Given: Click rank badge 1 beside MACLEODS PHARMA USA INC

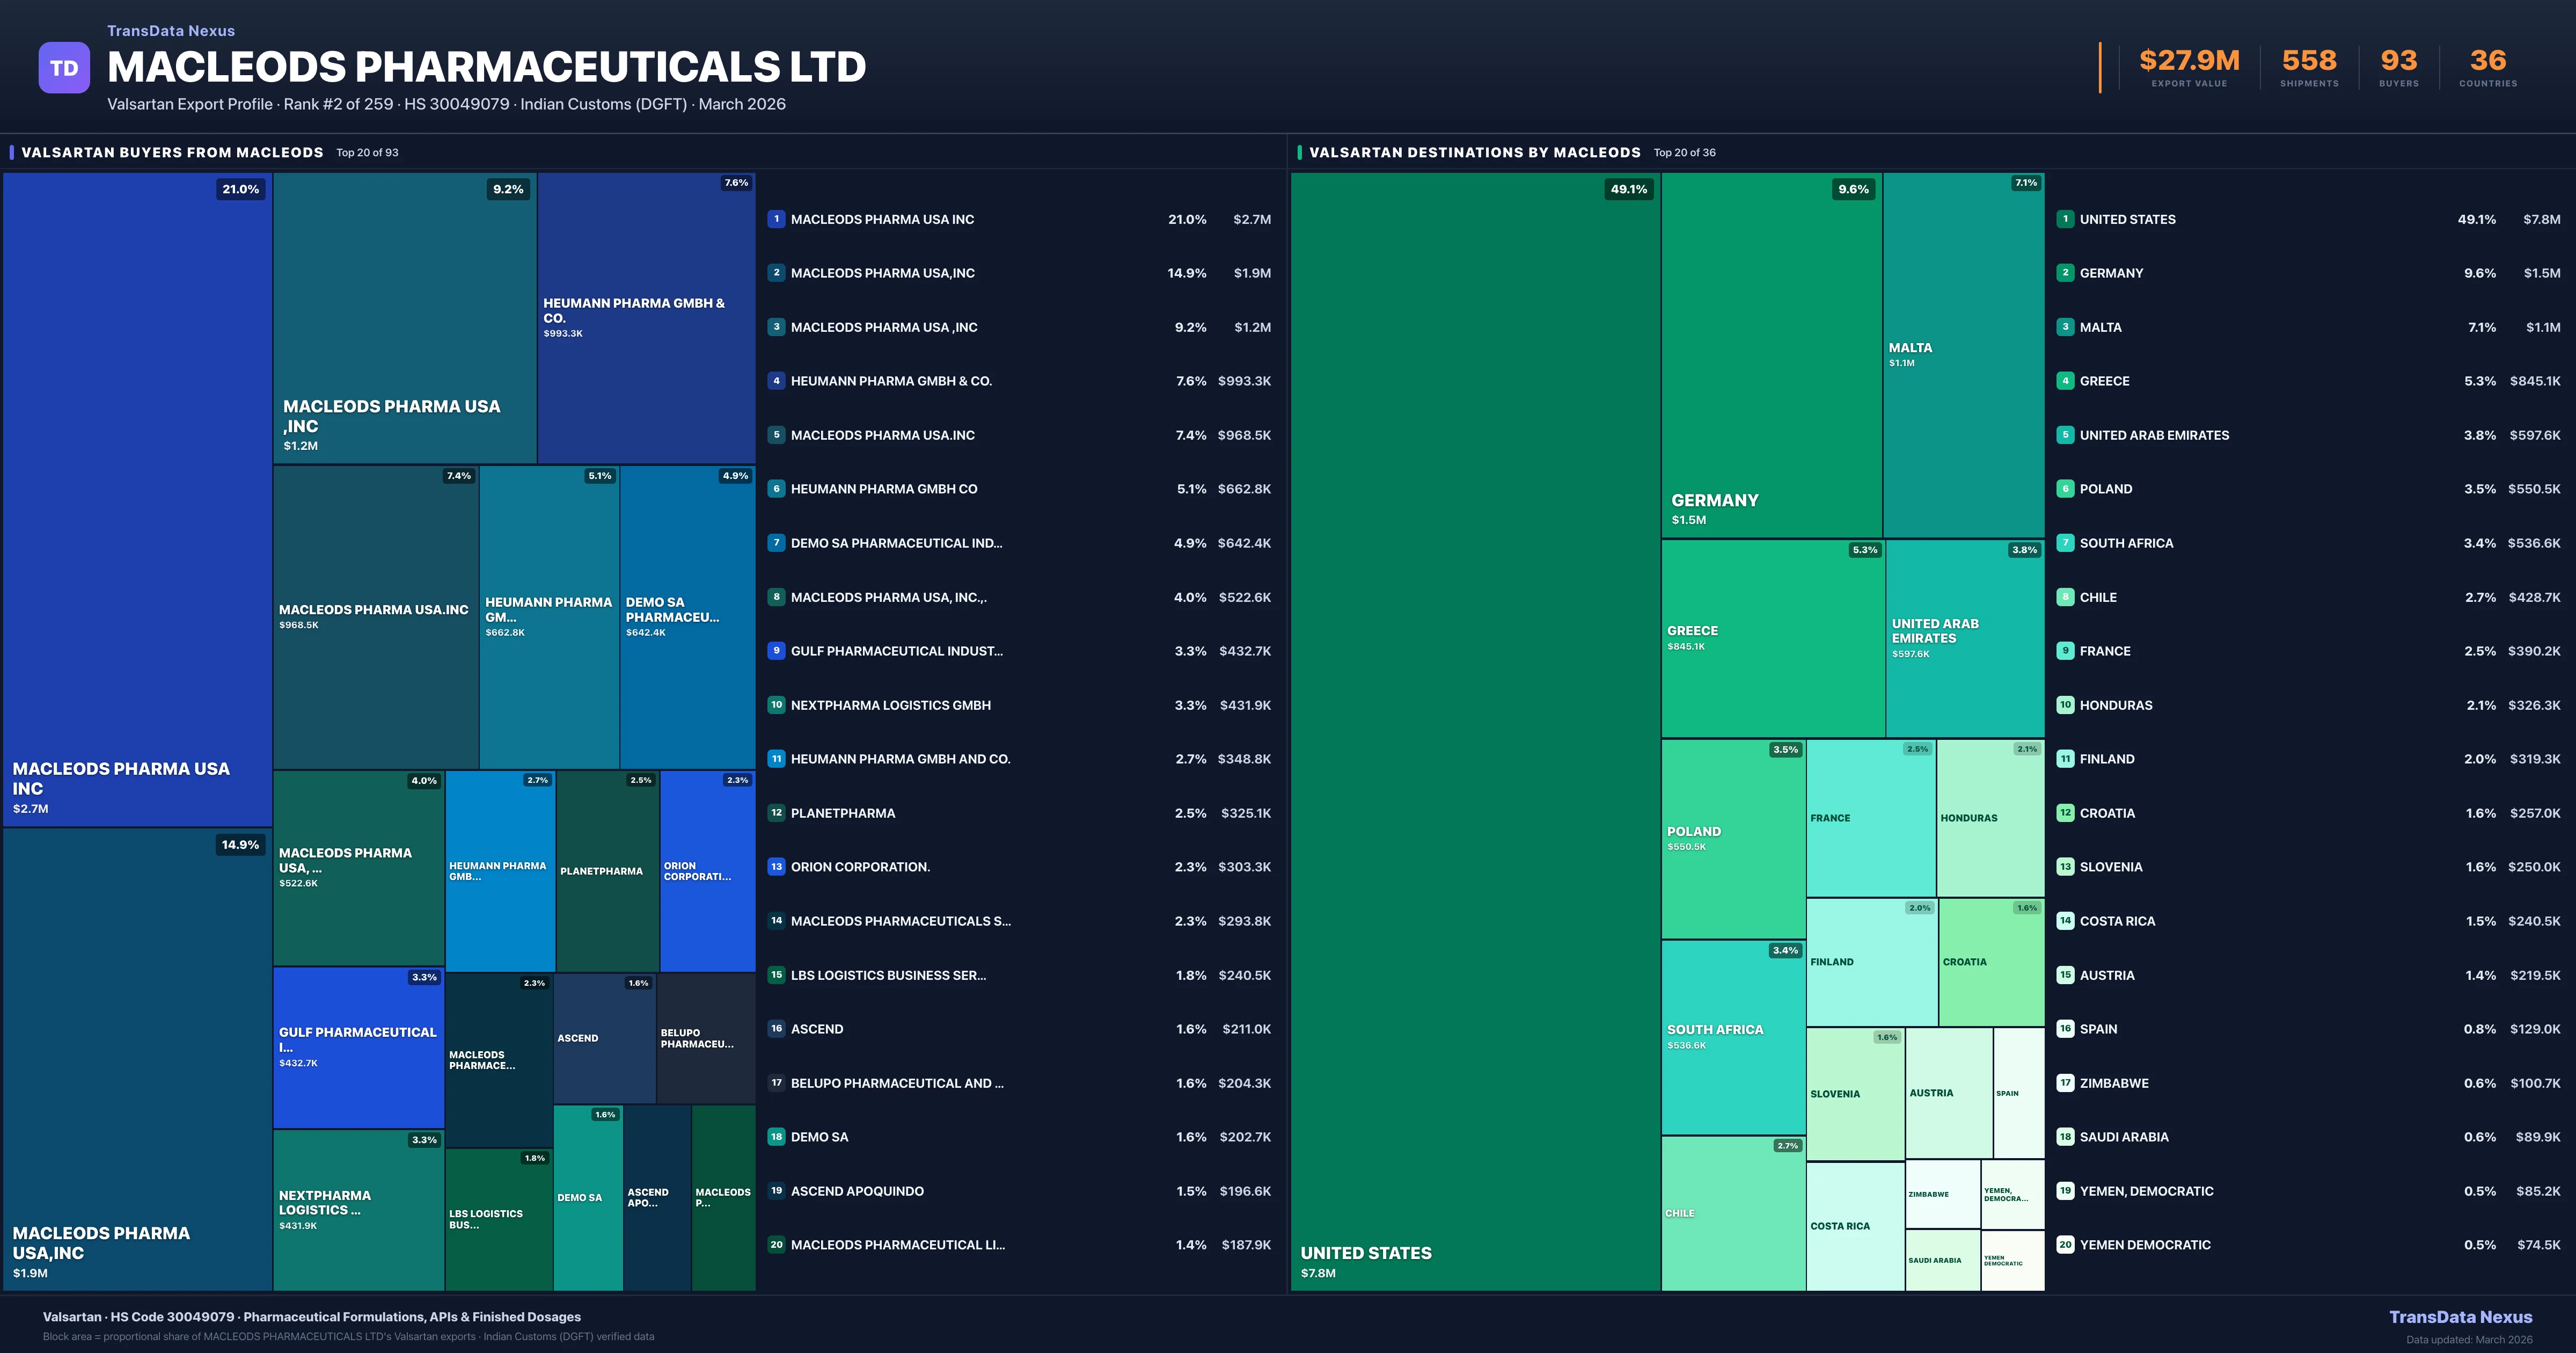Looking at the screenshot, I should pyautogui.click(x=776, y=219).
